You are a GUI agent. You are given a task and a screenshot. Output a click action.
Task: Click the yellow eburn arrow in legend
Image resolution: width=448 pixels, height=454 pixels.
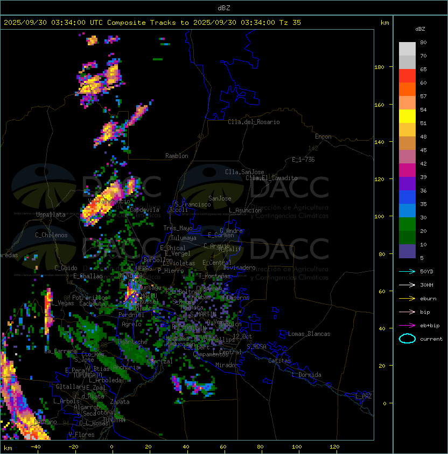pos(407,299)
